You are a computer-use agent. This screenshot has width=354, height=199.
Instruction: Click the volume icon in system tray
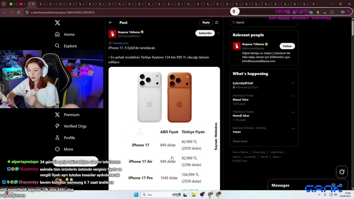[335, 195]
